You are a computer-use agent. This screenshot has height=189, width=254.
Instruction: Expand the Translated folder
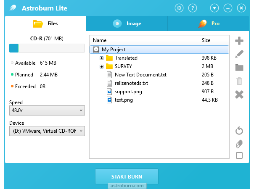101,58
